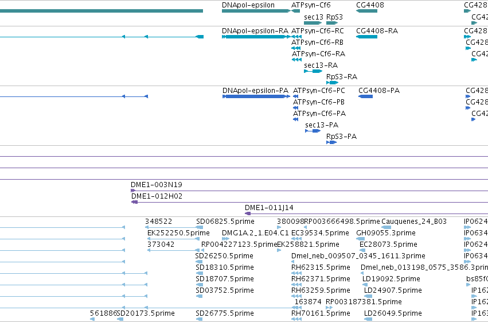Image resolution: width=488 pixels, height=322 pixels.
Task: Select EST EC28073.5prime
Action: [388, 245]
